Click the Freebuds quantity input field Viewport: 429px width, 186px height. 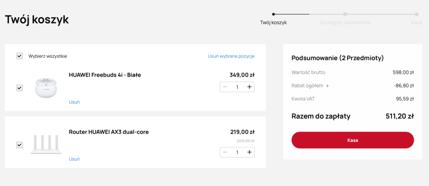tap(237, 87)
